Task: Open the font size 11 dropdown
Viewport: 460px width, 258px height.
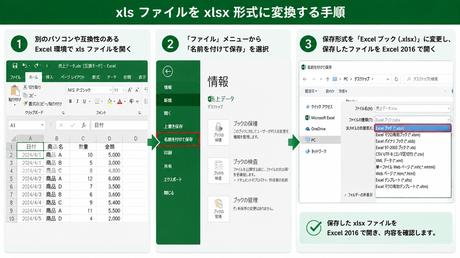Action: tap(124, 90)
